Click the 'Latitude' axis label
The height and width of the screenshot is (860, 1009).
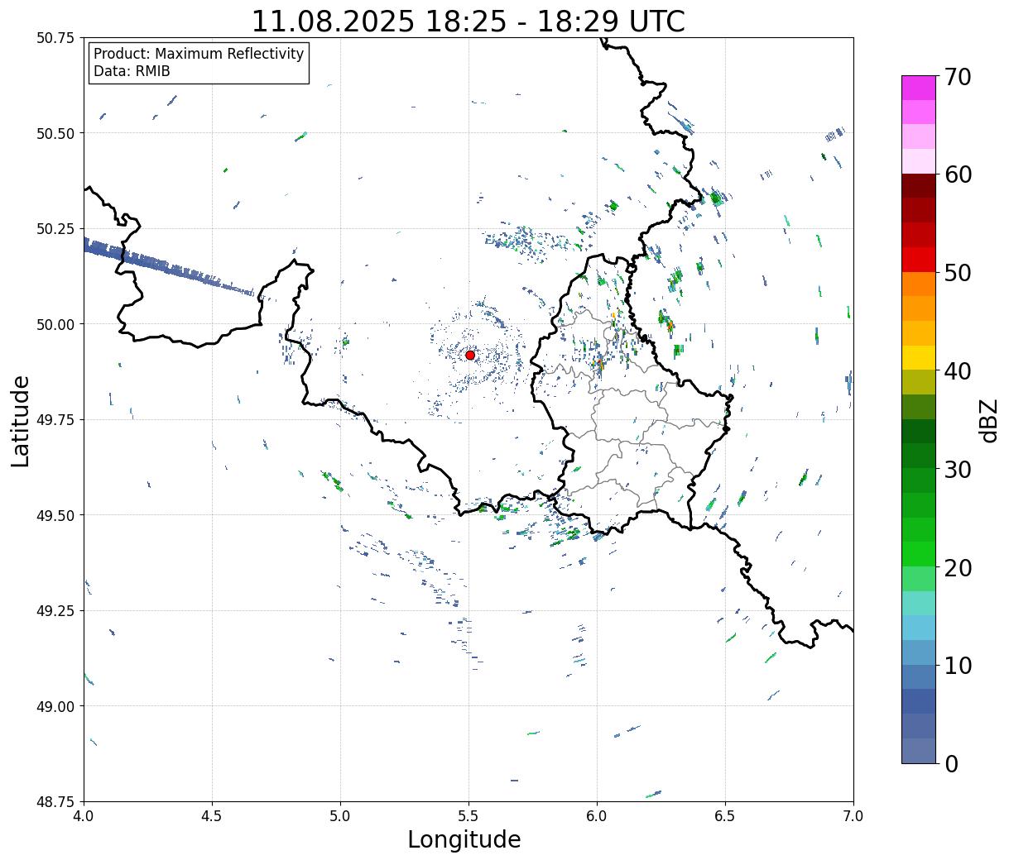point(21,420)
